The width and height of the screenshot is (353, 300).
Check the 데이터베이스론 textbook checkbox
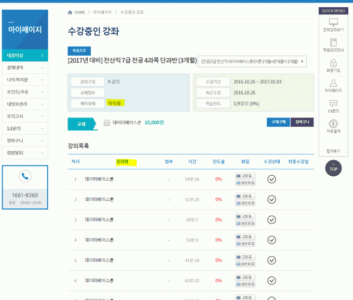click(x=107, y=123)
